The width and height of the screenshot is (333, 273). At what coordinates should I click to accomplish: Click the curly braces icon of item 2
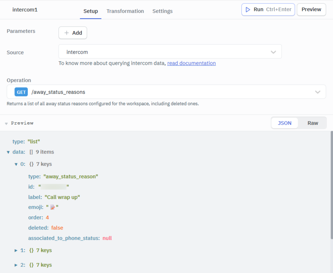click(31, 265)
